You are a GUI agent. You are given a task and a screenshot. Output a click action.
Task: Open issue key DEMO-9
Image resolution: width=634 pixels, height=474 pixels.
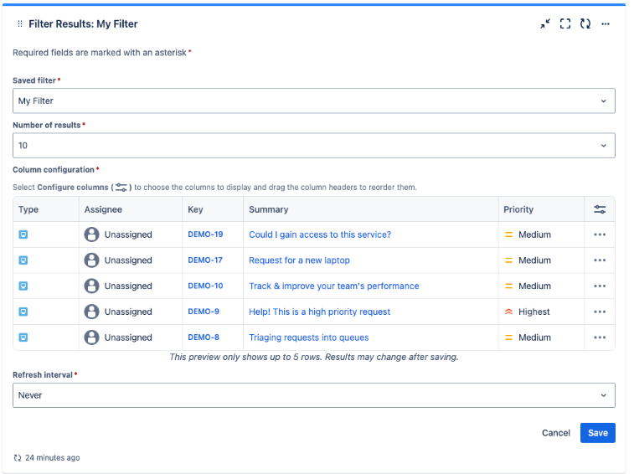(x=204, y=312)
